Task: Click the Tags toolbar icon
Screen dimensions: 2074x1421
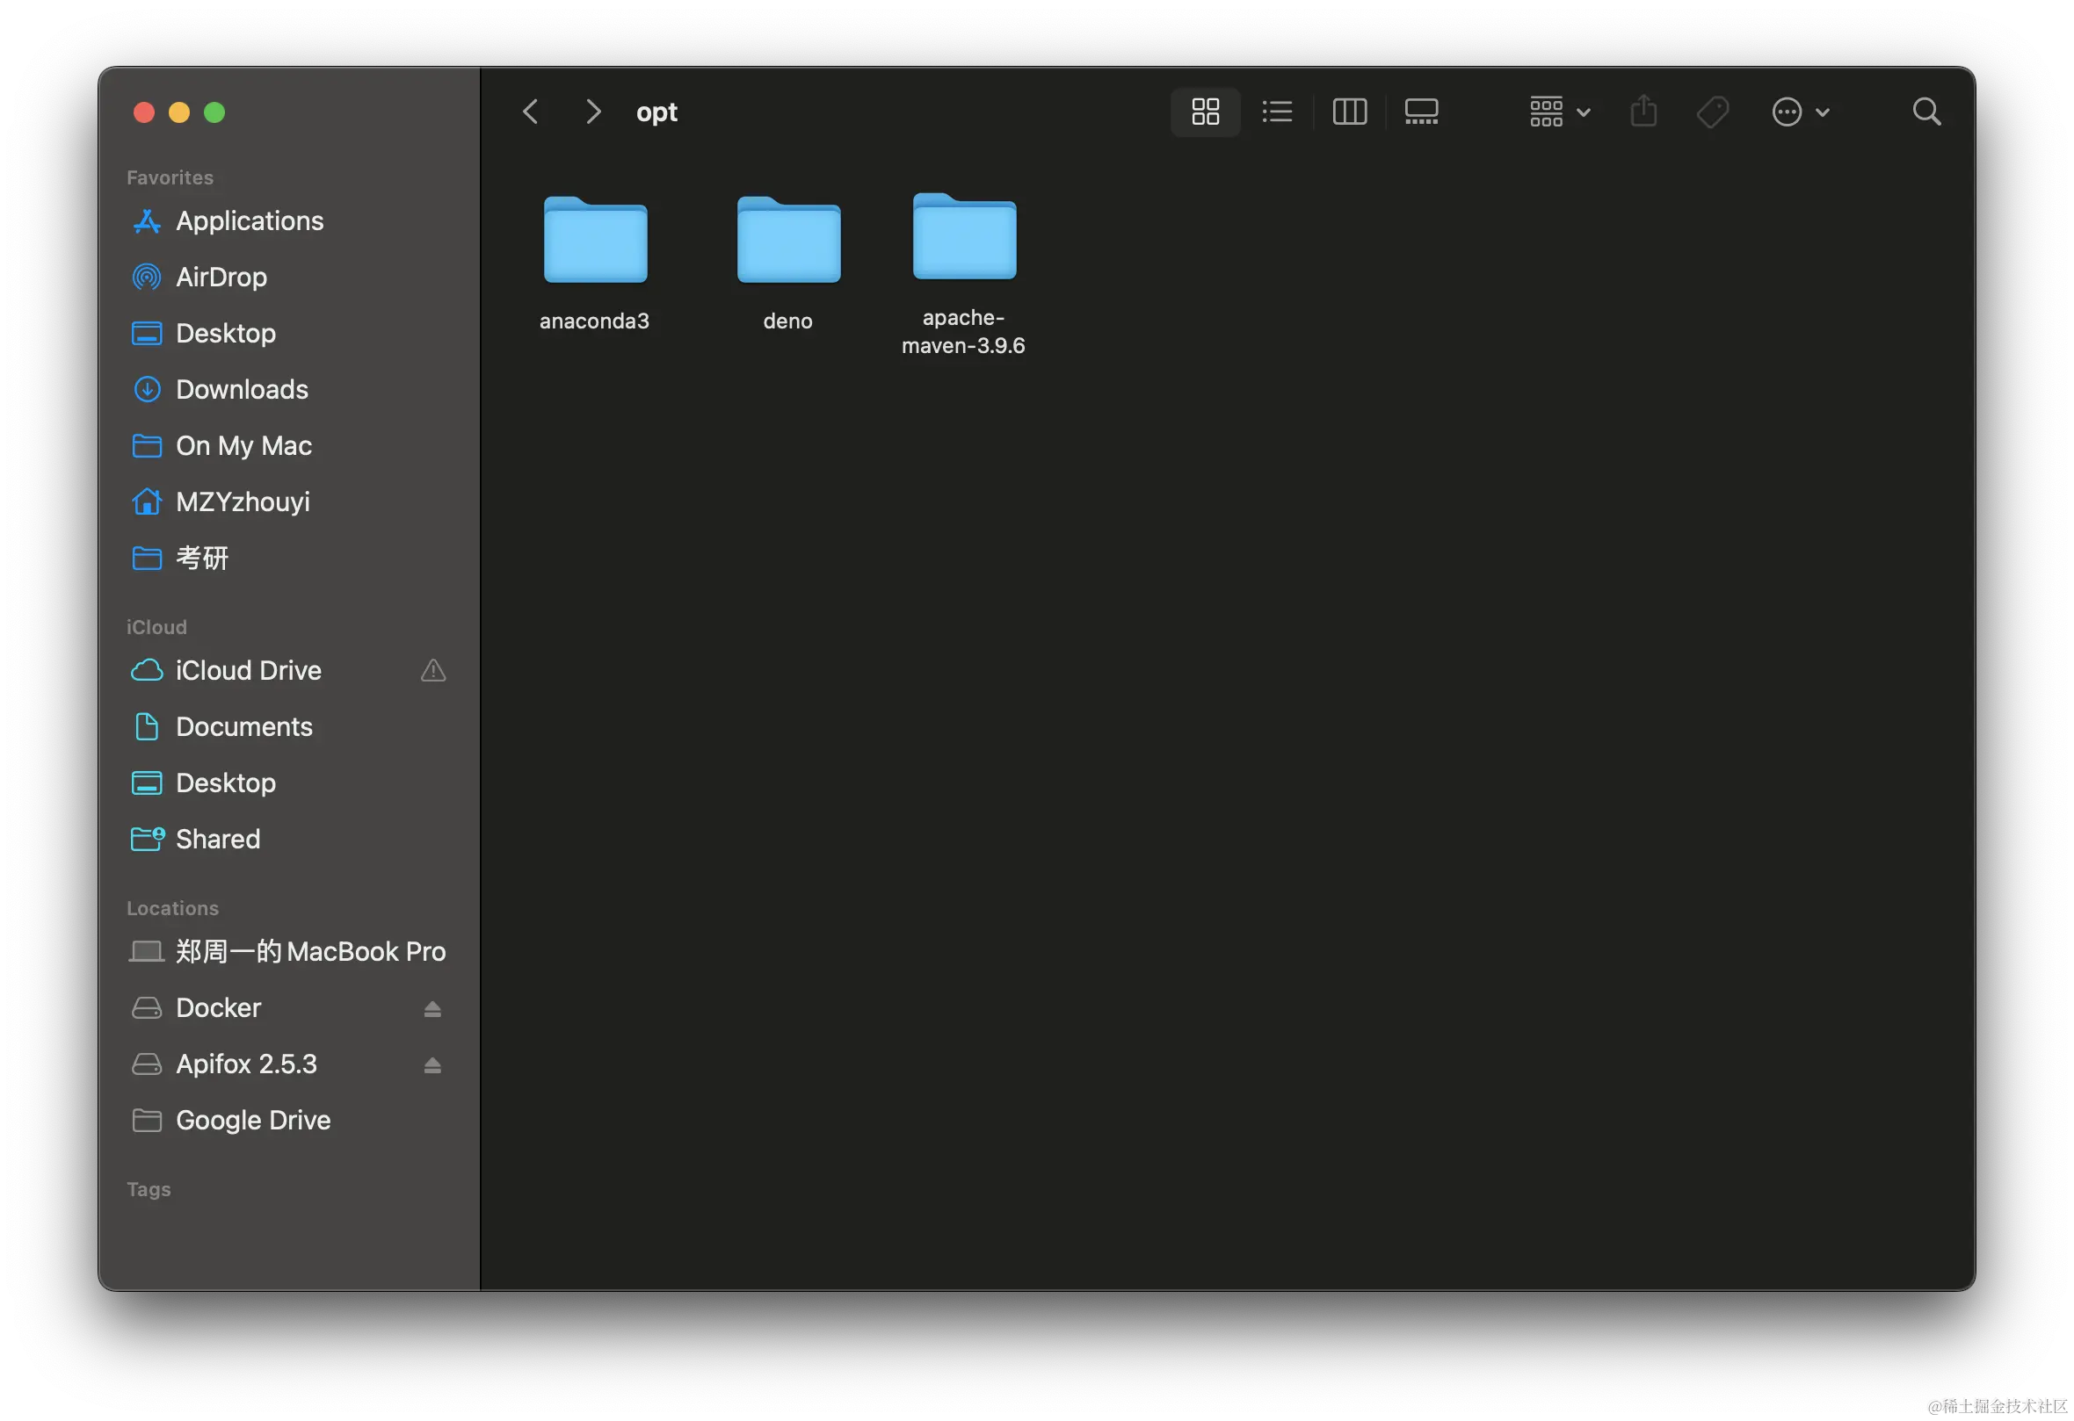Action: tap(1713, 112)
